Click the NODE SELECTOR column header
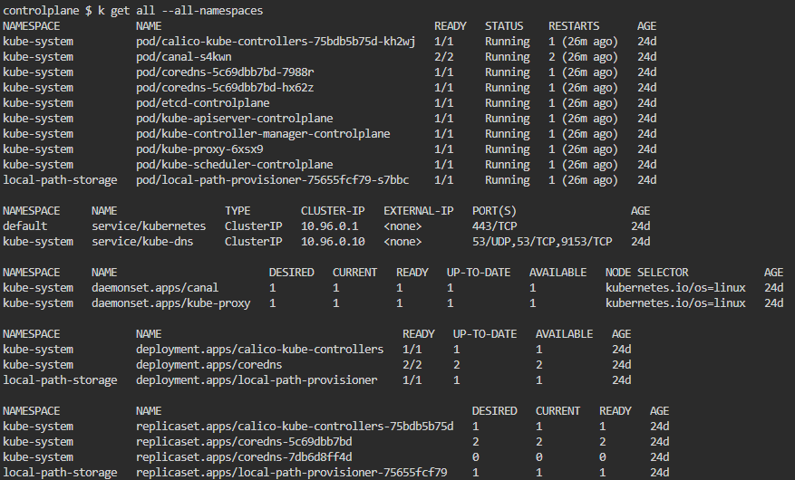The width and height of the screenshot is (795, 480). pos(646,272)
